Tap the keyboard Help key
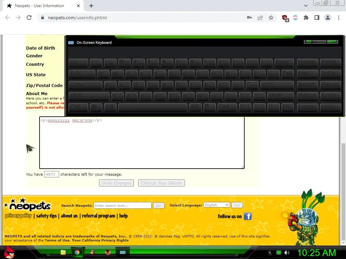 click(x=330, y=108)
